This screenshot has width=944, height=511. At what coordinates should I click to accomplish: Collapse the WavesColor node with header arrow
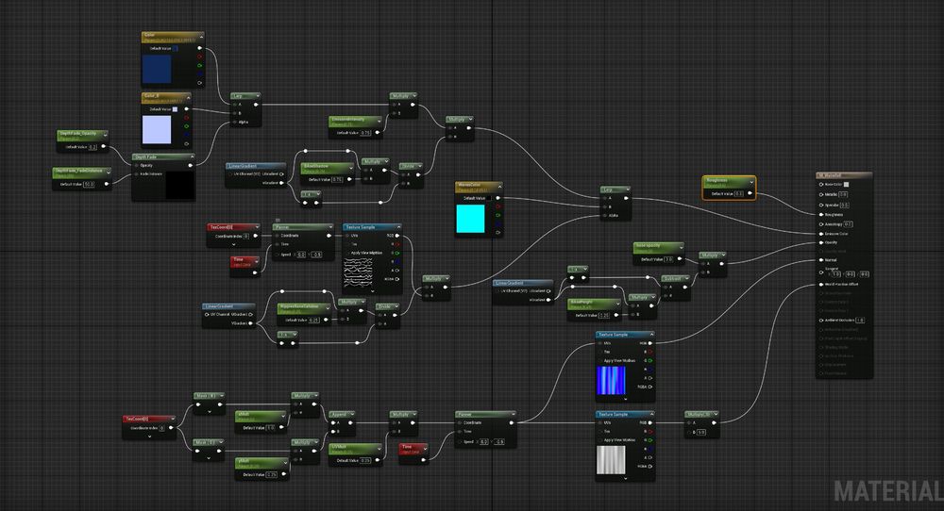498,187
